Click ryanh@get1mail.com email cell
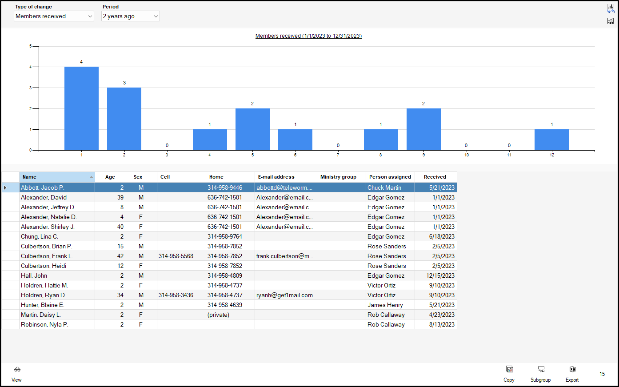Screen dimensions: 619x387 284,295
